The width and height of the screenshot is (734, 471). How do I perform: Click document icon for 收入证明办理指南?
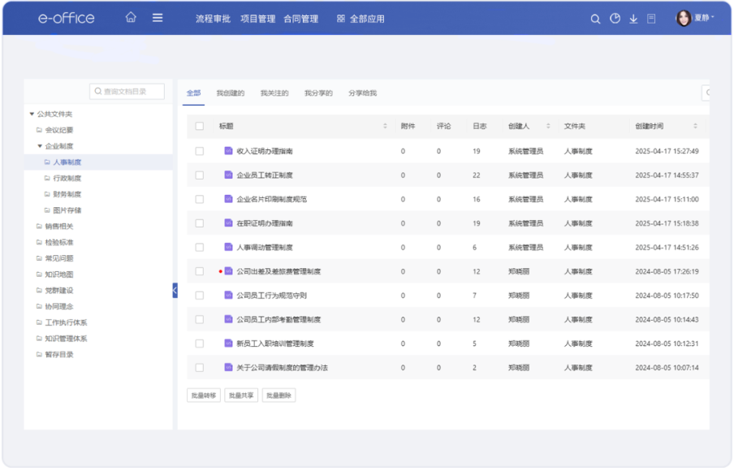click(x=228, y=151)
